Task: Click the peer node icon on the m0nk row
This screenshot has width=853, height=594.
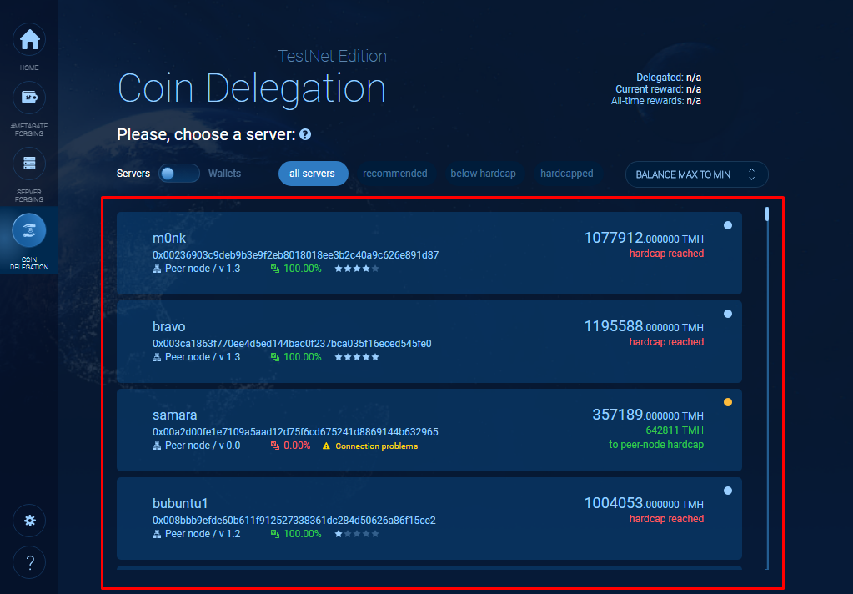Action: 157,269
